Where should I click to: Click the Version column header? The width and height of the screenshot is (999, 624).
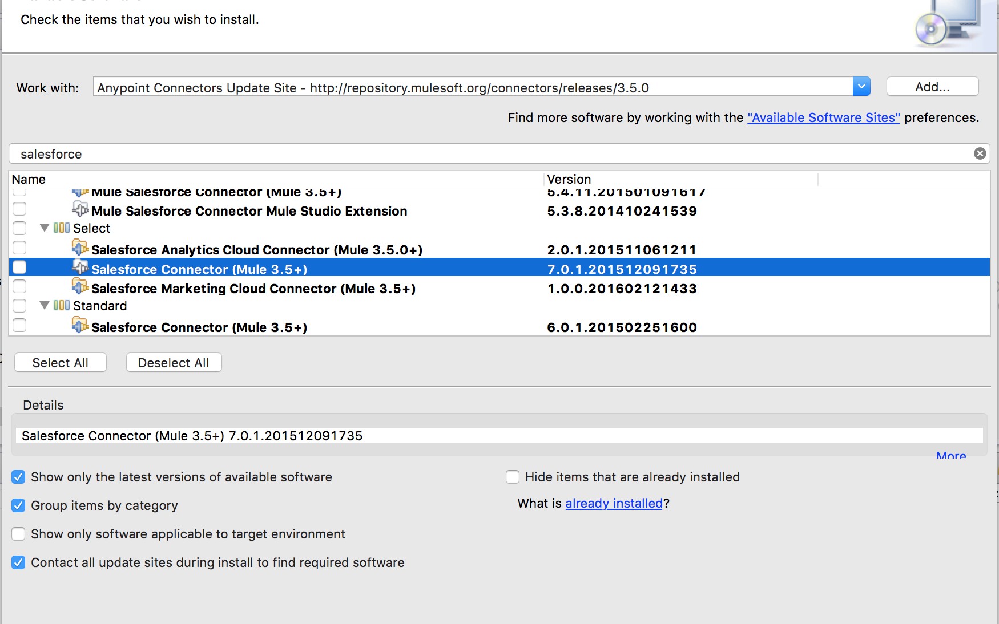[x=569, y=179]
